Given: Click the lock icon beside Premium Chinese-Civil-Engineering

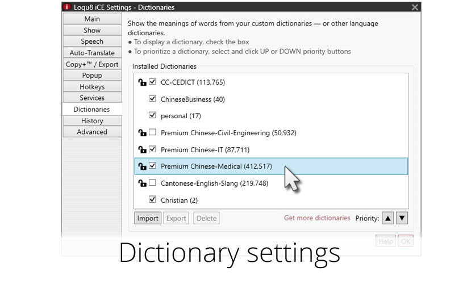Looking at the screenshot, I should (142, 133).
